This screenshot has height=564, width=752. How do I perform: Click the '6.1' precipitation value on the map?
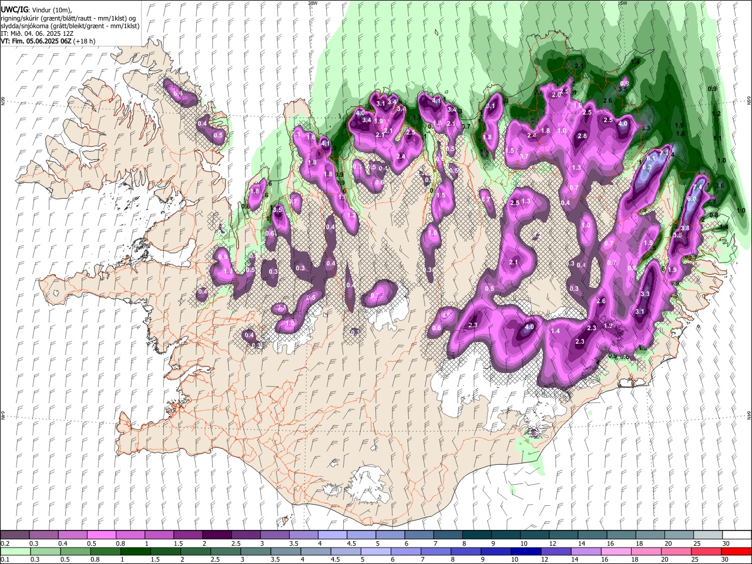[650, 158]
